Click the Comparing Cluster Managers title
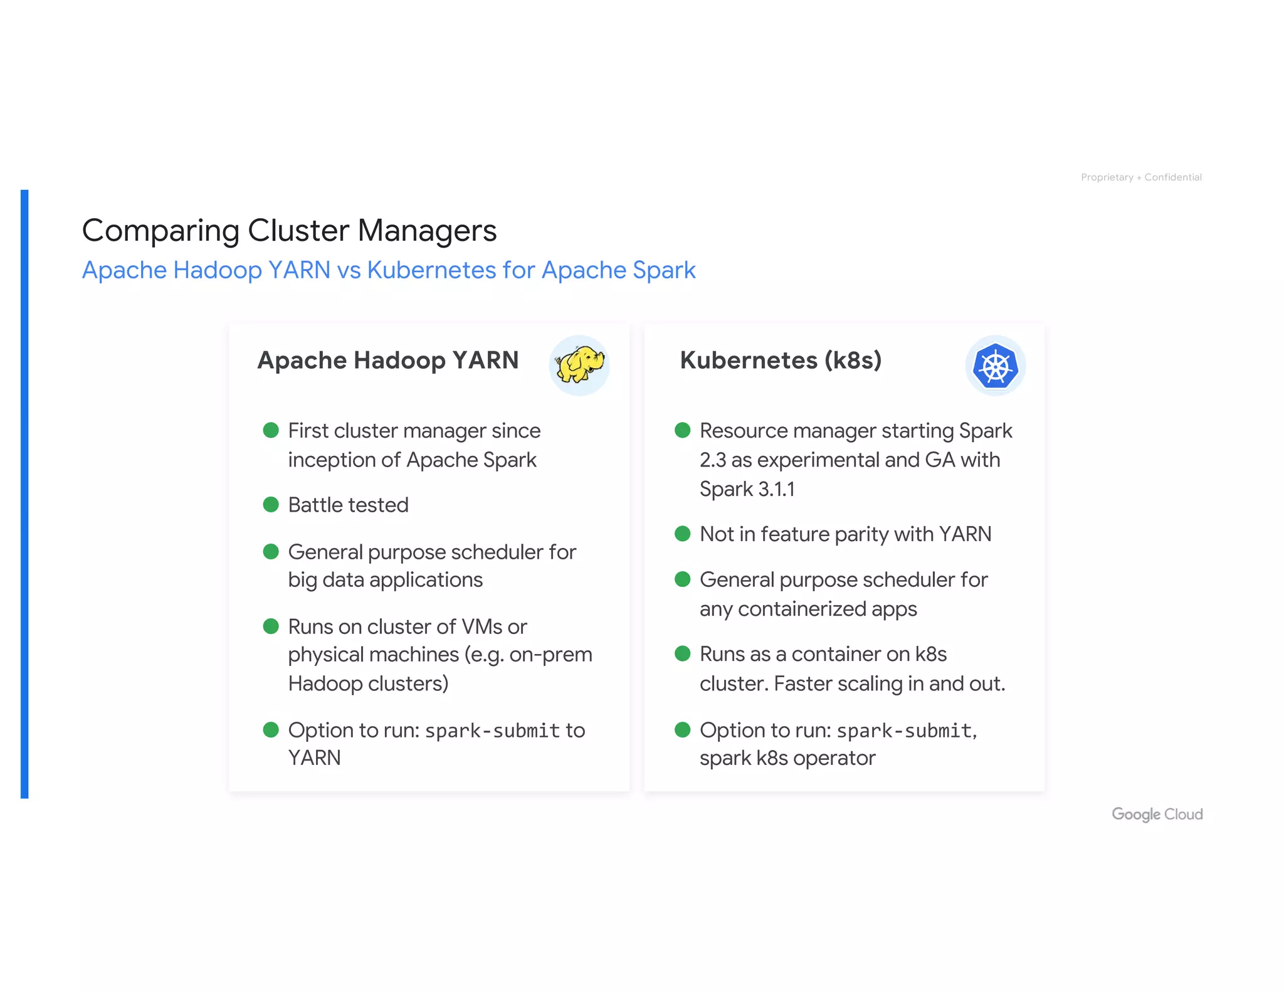 tap(289, 230)
